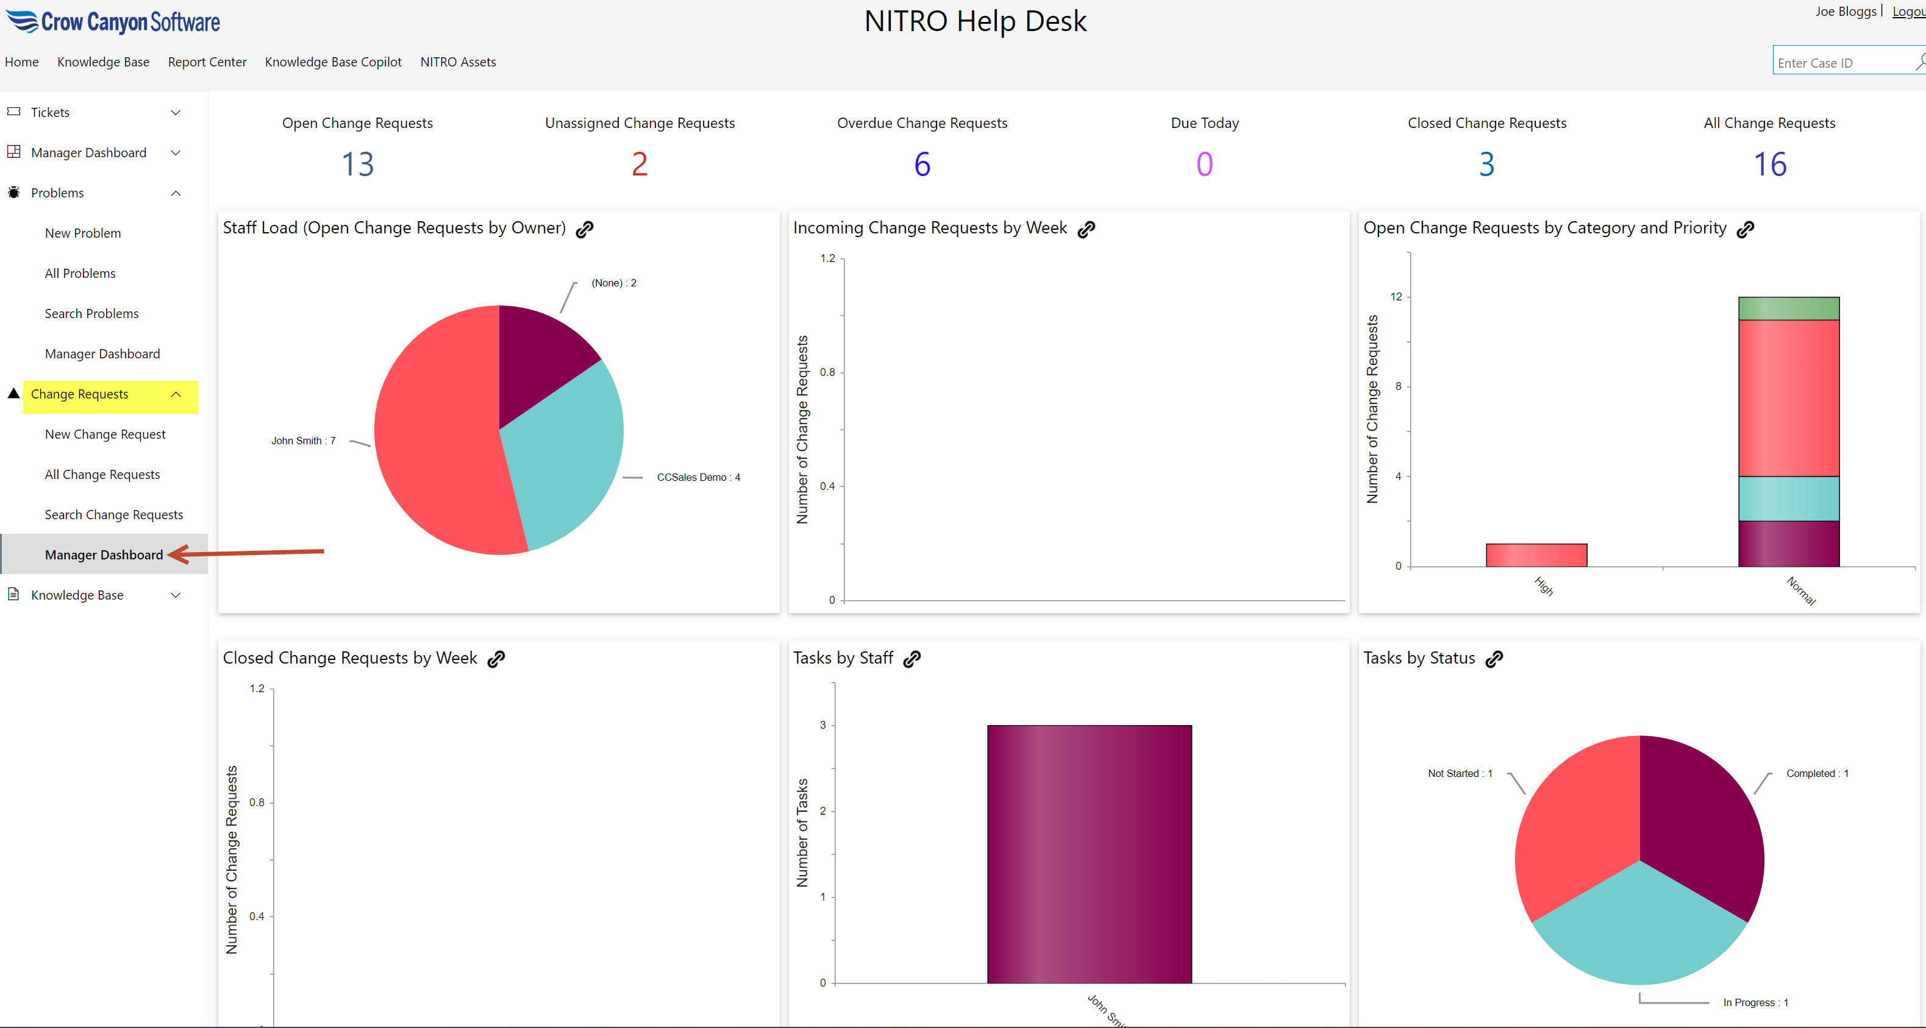Expand the Knowledge Base sidebar section chevron

176,595
